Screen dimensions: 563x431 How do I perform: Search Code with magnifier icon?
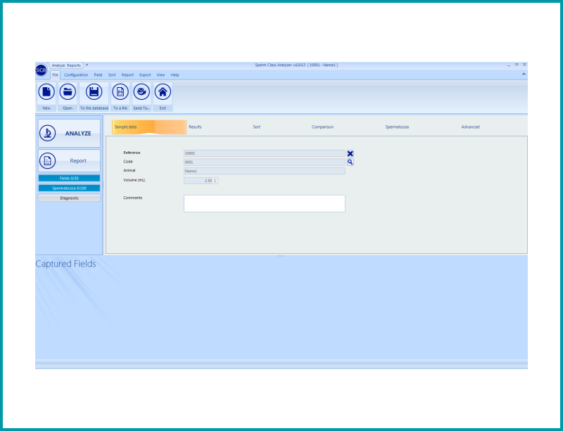click(350, 162)
